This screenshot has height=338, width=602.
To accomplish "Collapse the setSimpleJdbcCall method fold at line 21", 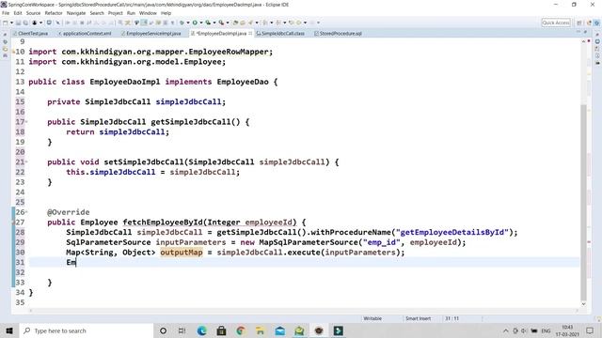I will click(26, 162).
